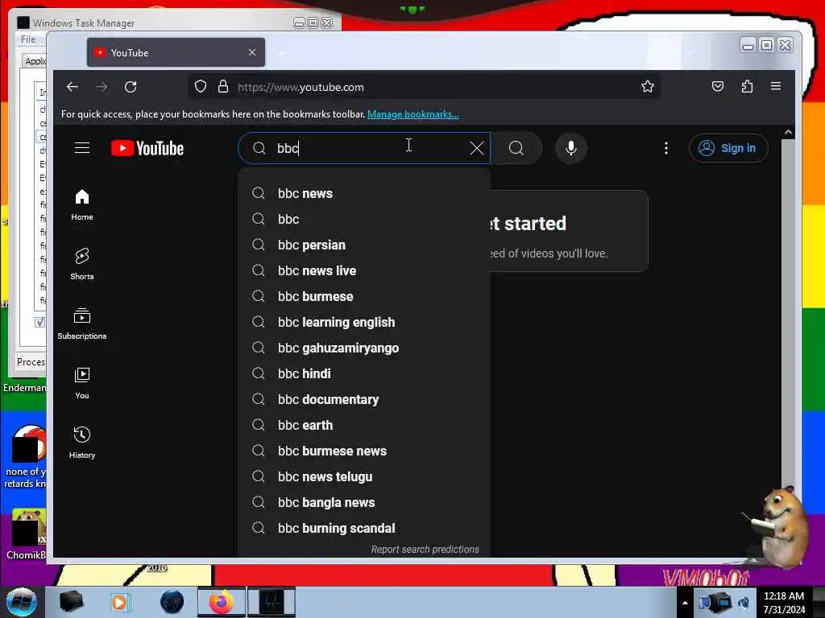Viewport: 825px width, 618px height.
Task: Click the media player taskbar icon
Action: [119, 602]
